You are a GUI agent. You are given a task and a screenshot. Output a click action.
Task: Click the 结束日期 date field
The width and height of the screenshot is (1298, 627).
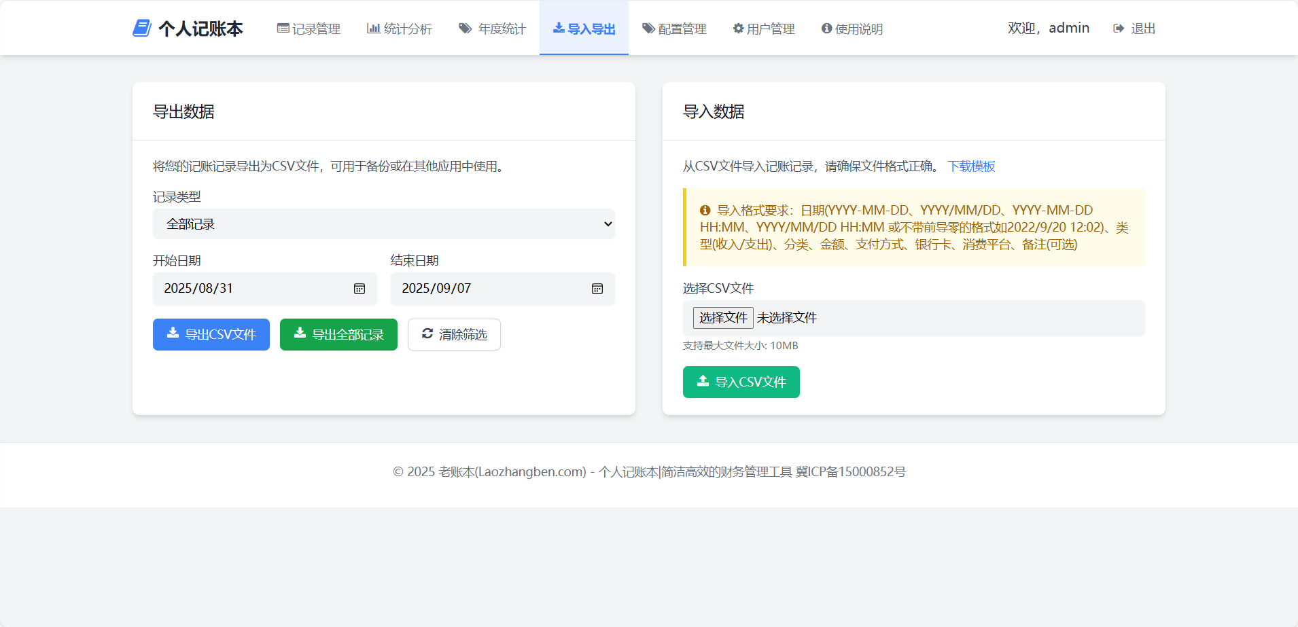click(489, 289)
